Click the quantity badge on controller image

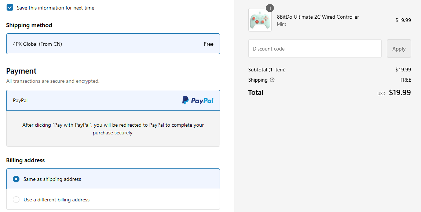point(270,8)
